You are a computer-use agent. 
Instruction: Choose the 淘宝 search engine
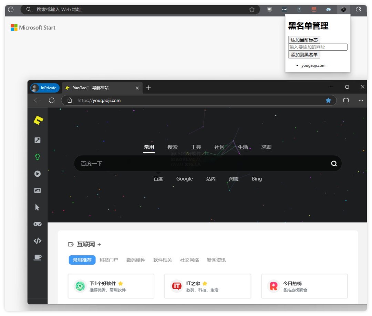[x=234, y=179]
